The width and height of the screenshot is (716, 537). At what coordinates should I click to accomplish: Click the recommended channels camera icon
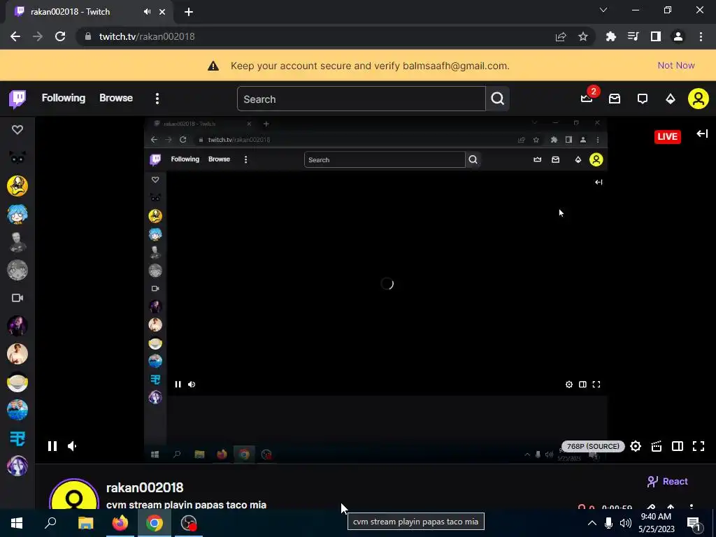[x=17, y=298]
